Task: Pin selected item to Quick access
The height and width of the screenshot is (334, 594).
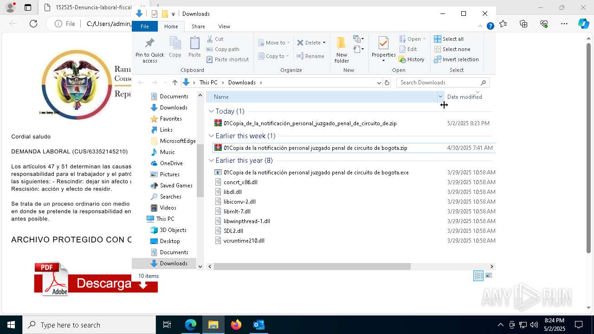Action: [x=149, y=50]
